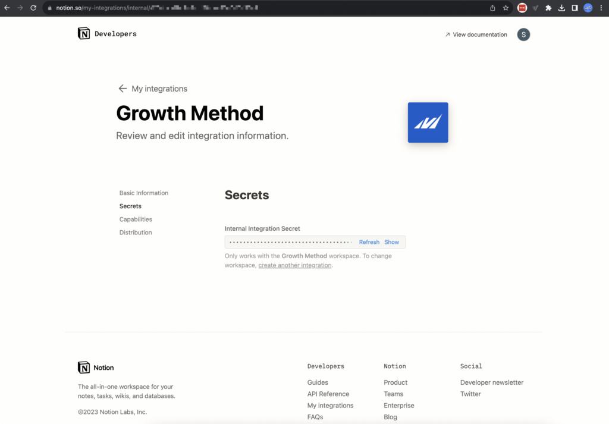This screenshot has width=609, height=424.
Task: Open Twitter footer link
Action: (x=470, y=394)
